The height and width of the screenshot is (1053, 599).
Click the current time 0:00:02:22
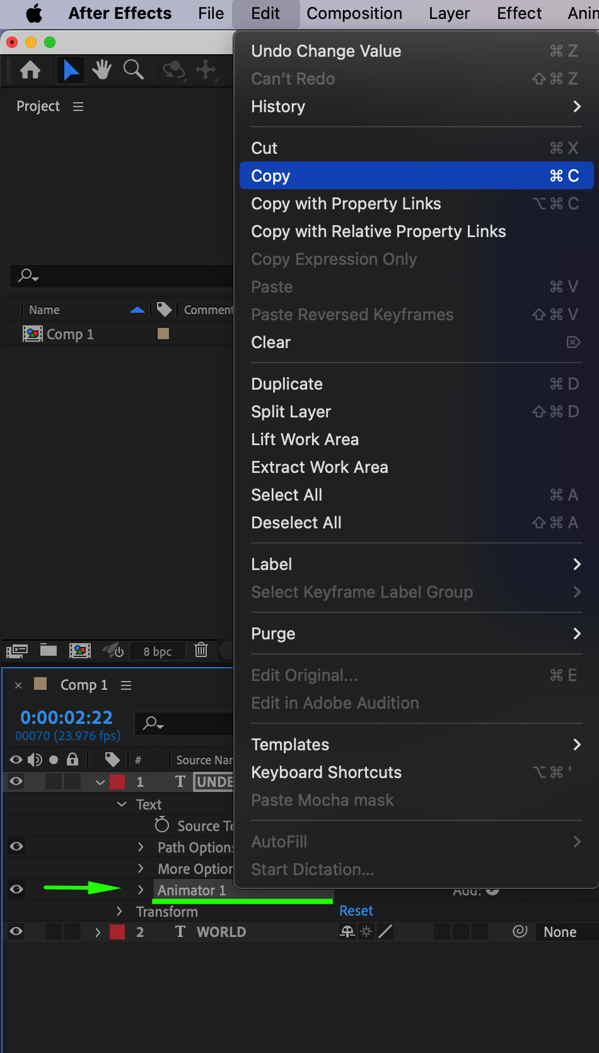[66, 717]
